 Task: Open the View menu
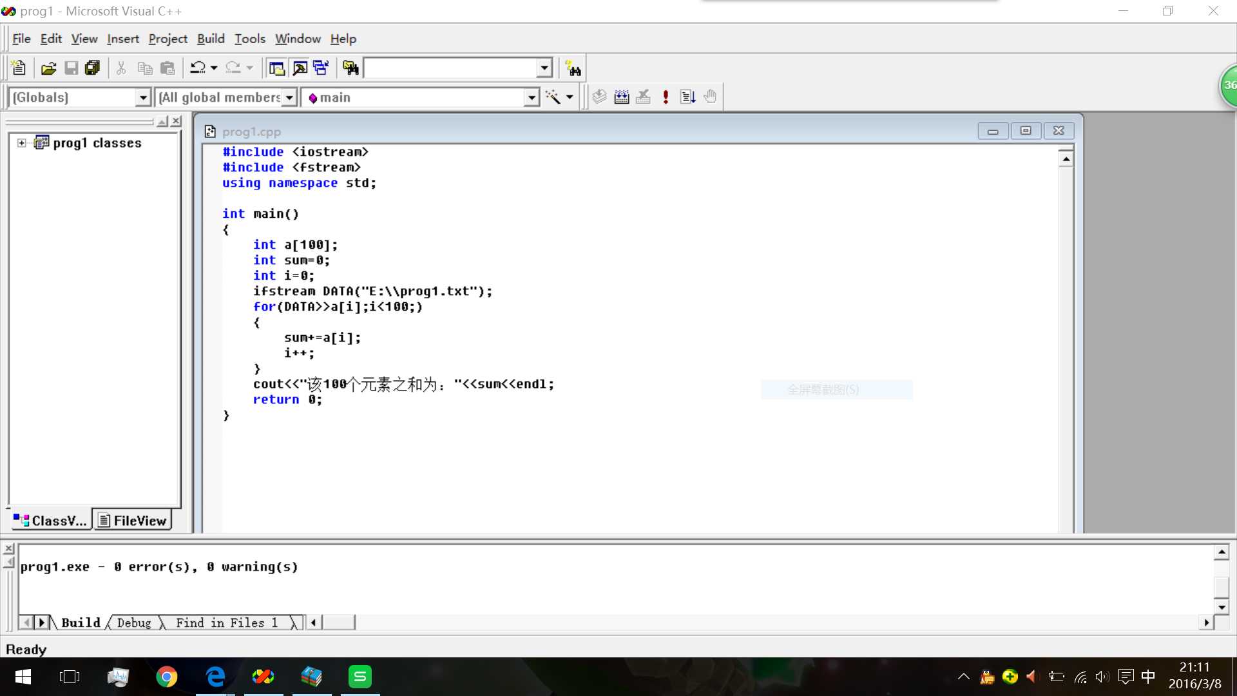pyautogui.click(x=84, y=39)
